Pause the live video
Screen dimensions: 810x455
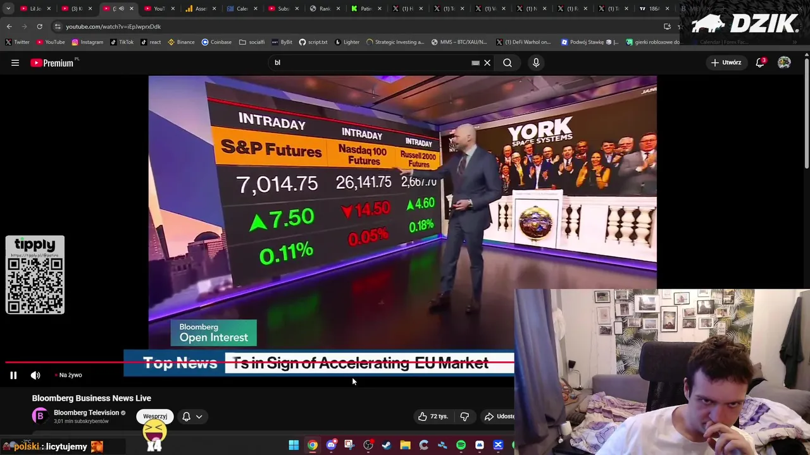pyautogui.click(x=13, y=375)
